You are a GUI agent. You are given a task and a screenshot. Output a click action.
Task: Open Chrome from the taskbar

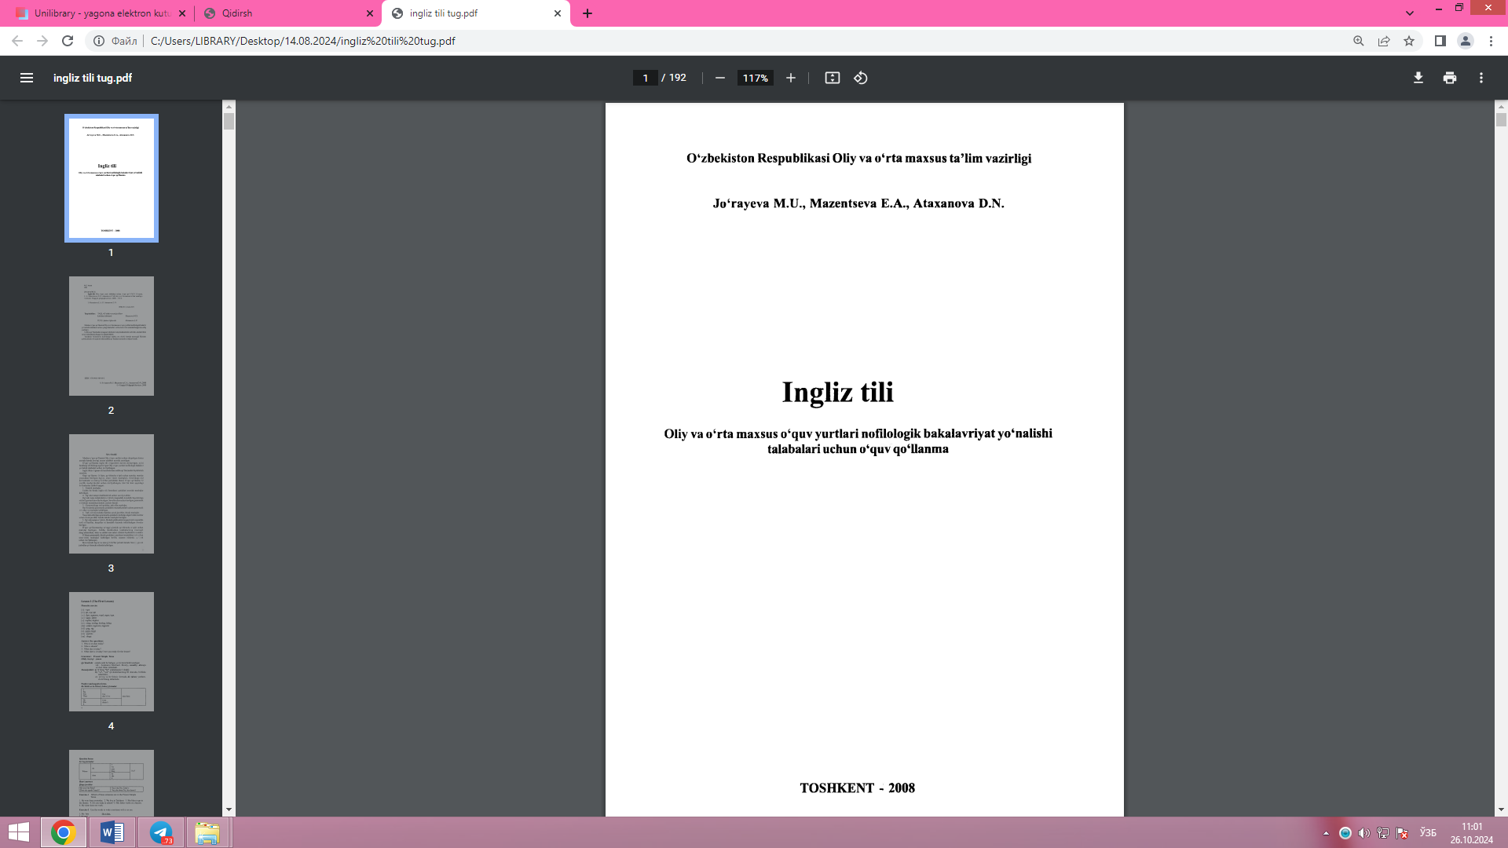point(64,832)
